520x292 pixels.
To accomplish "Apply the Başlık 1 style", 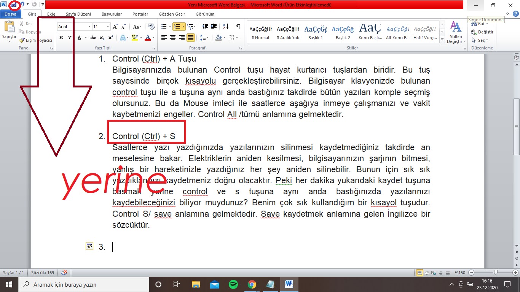I will 316,32.
